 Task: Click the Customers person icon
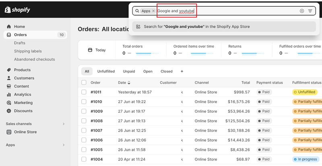(9, 78)
